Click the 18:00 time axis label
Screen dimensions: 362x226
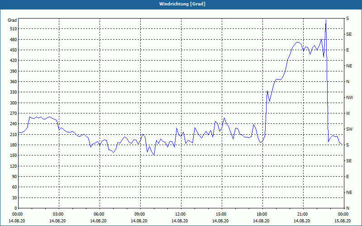[x=262, y=214]
